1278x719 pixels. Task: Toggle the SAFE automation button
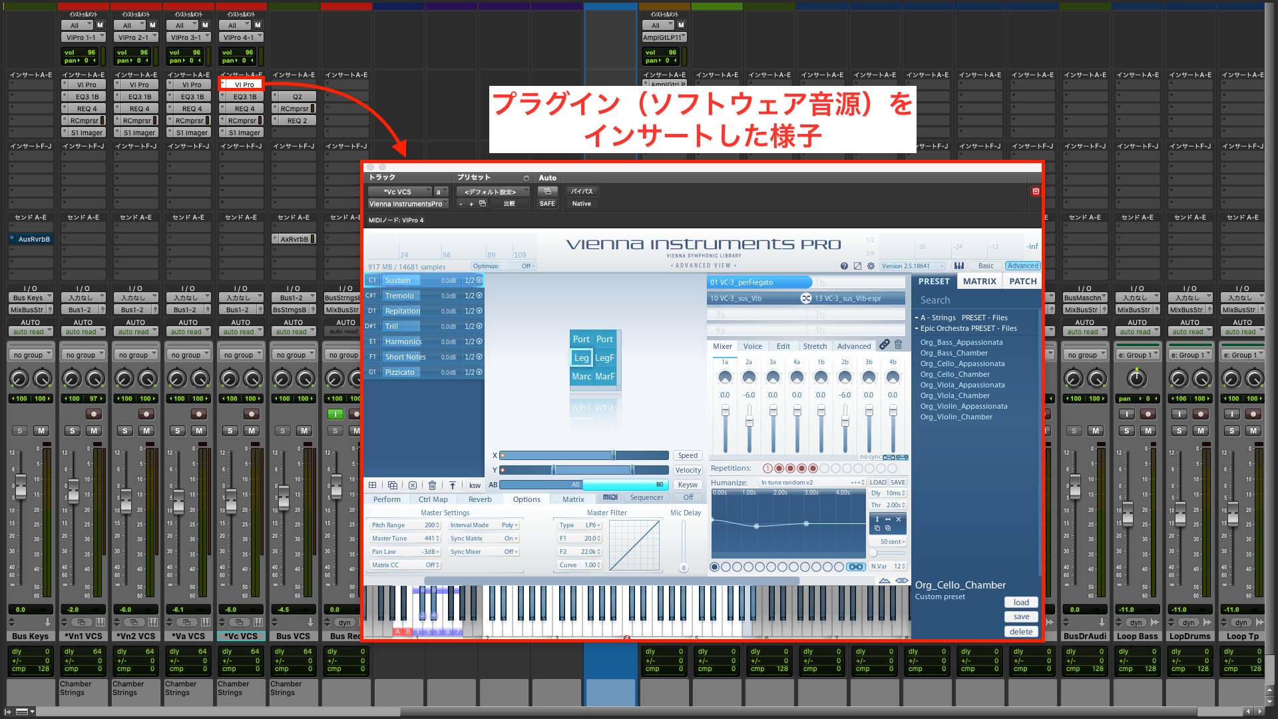coord(547,204)
